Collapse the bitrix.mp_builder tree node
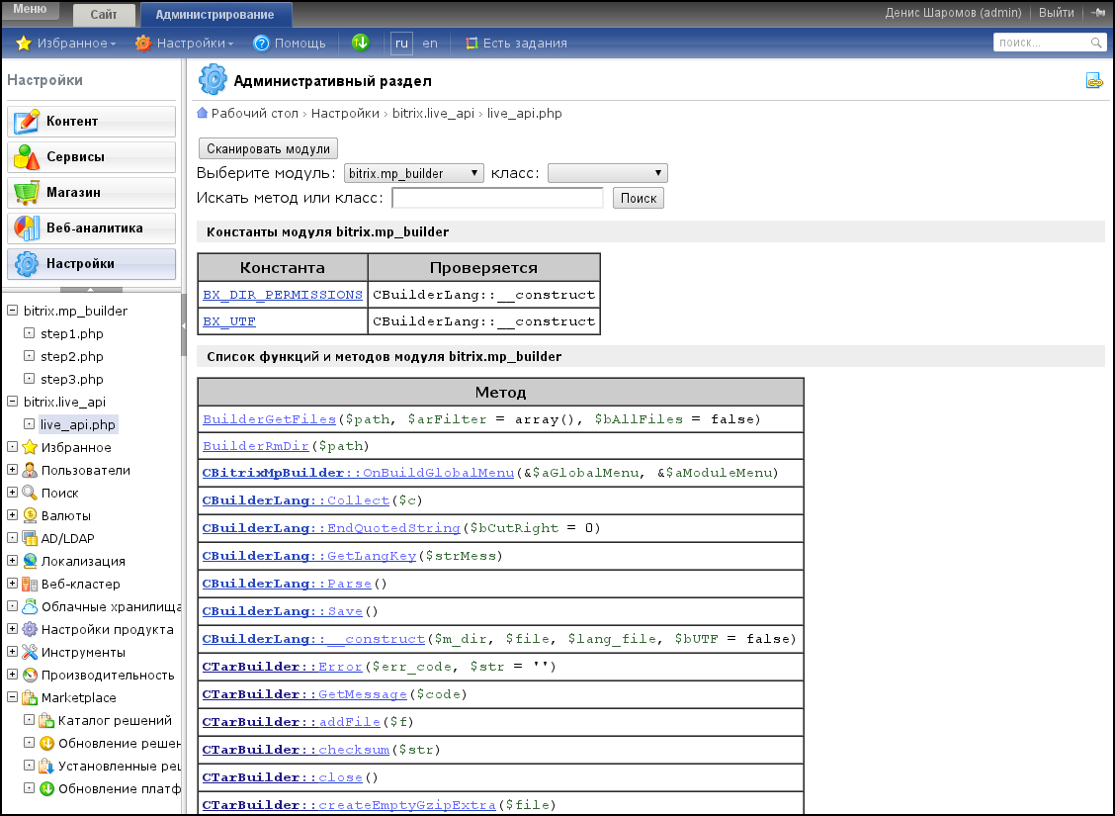 coord(12,311)
